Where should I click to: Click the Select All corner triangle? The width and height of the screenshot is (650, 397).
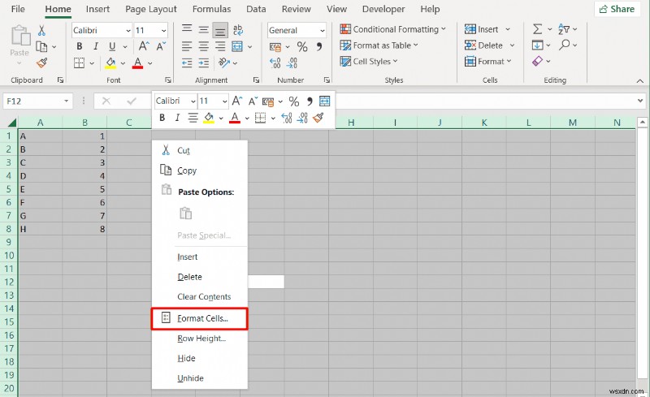[x=12, y=123]
